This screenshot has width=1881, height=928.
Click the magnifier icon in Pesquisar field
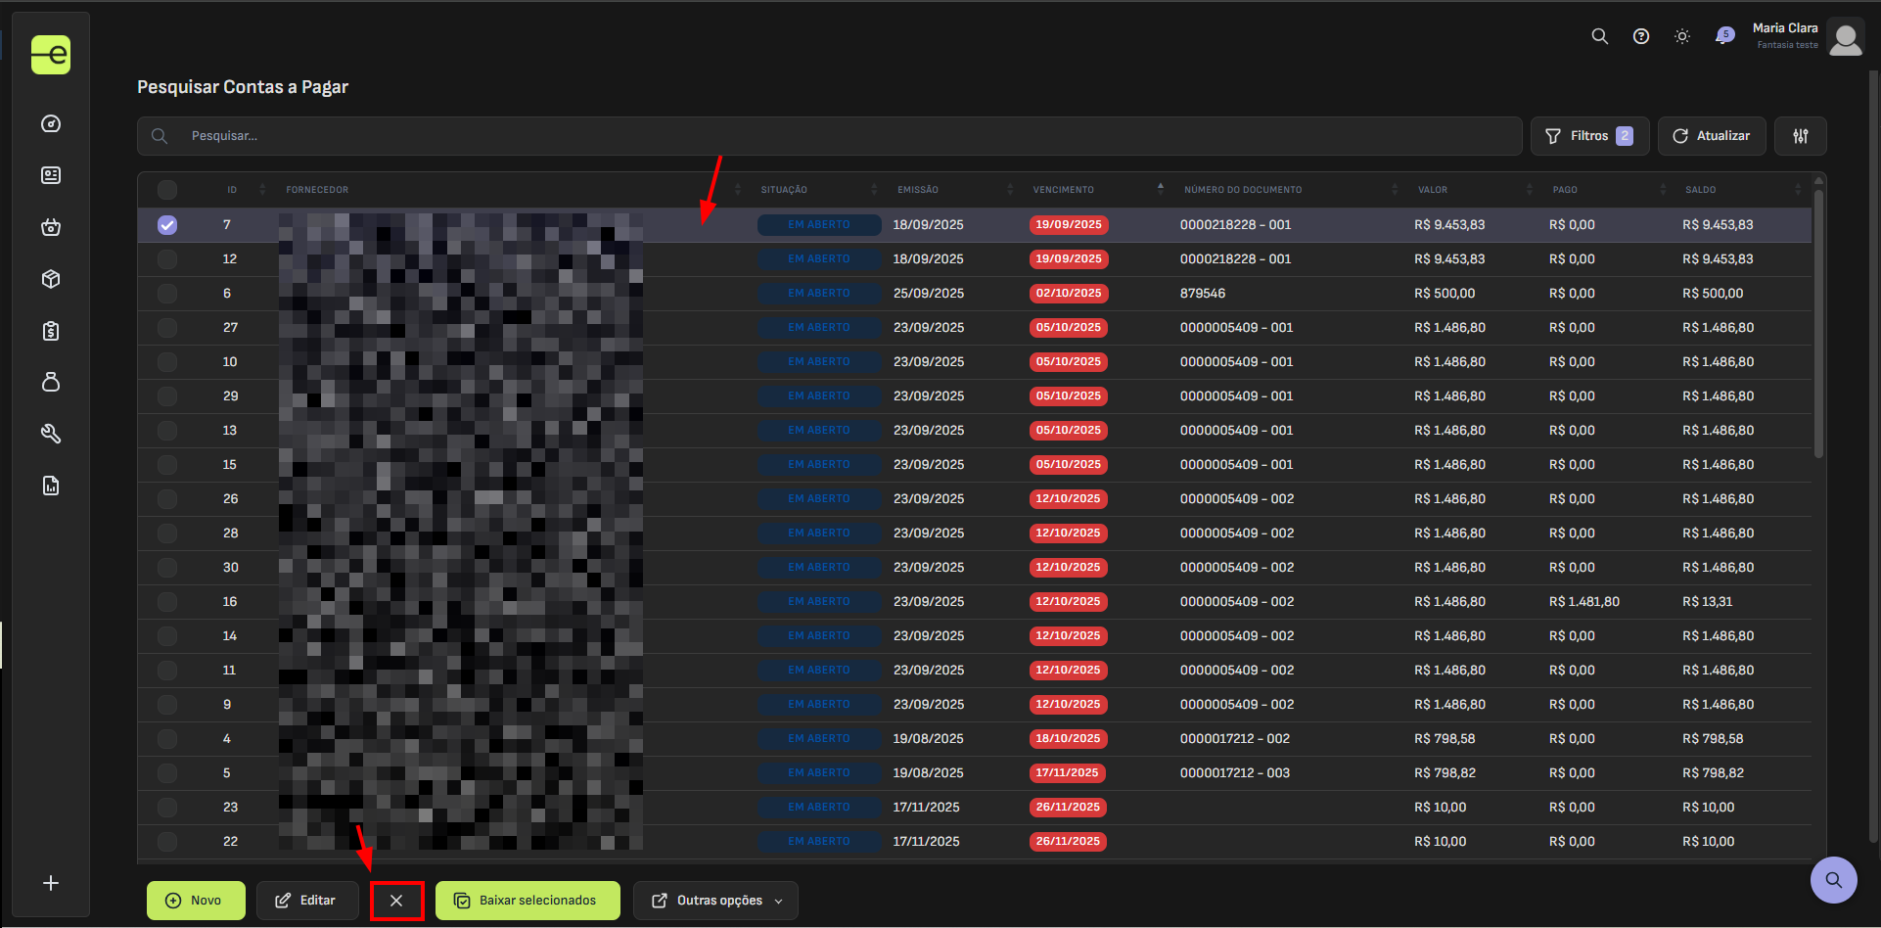160,136
